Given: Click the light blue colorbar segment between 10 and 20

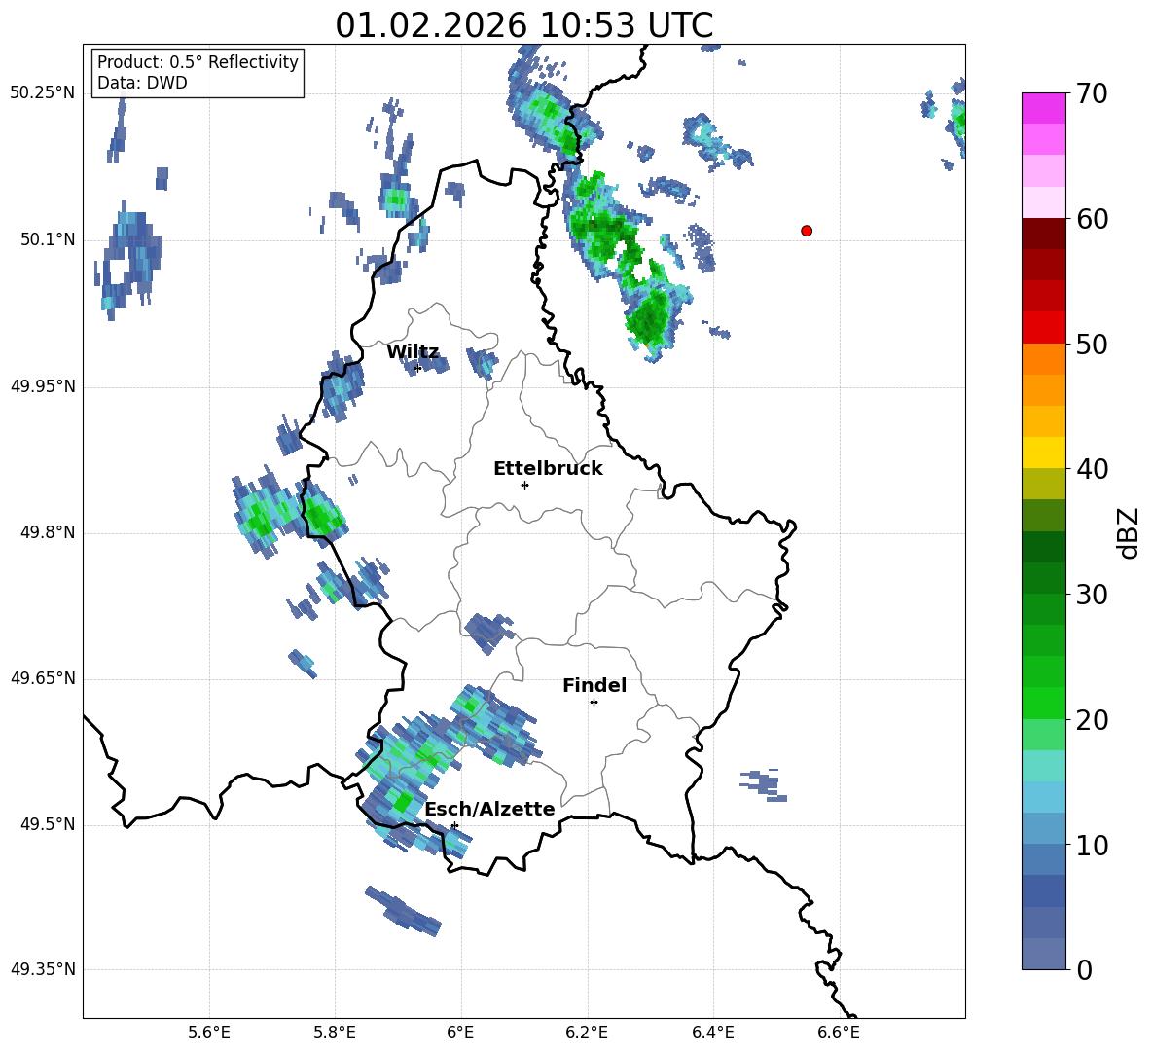Looking at the screenshot, I should [1043, 797].
